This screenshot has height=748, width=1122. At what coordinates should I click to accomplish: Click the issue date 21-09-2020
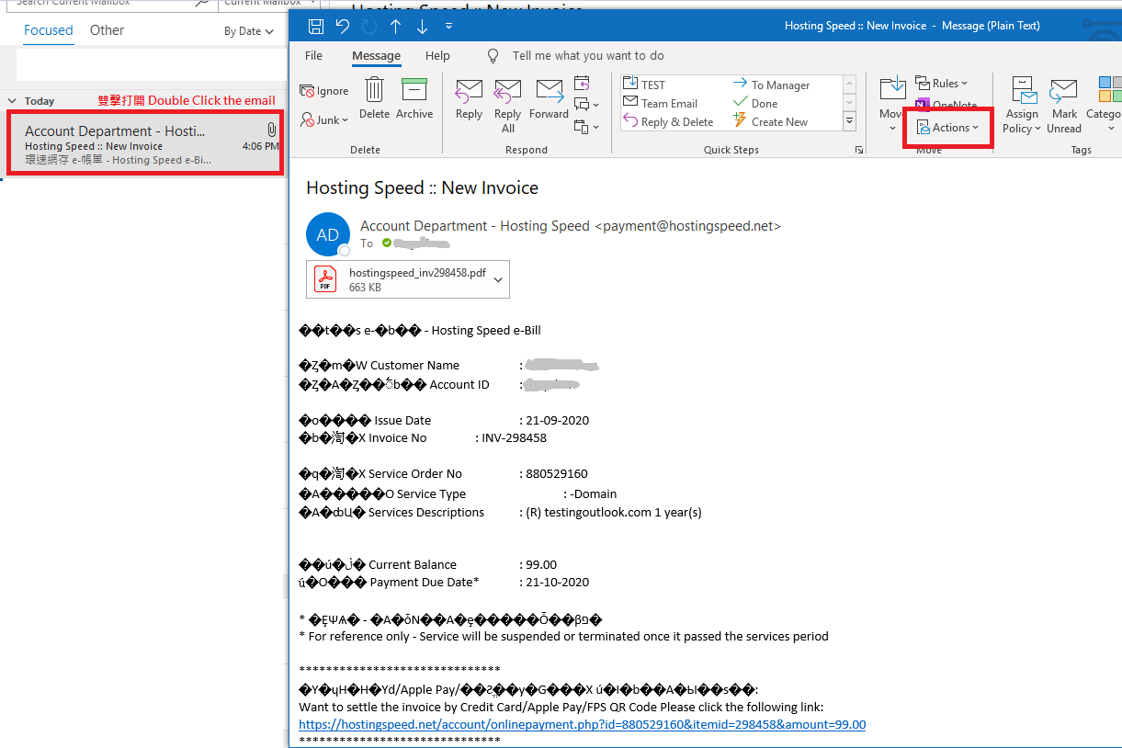(x=557, y=420)
